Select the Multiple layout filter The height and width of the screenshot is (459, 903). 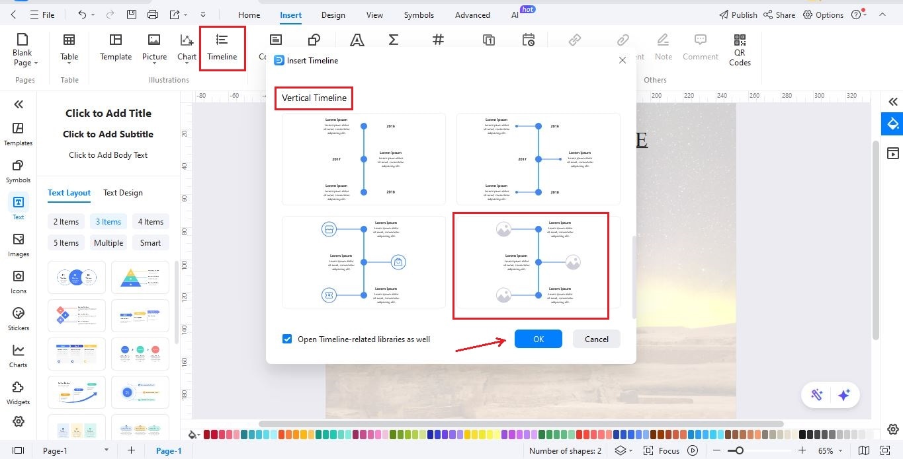[108, 243]
